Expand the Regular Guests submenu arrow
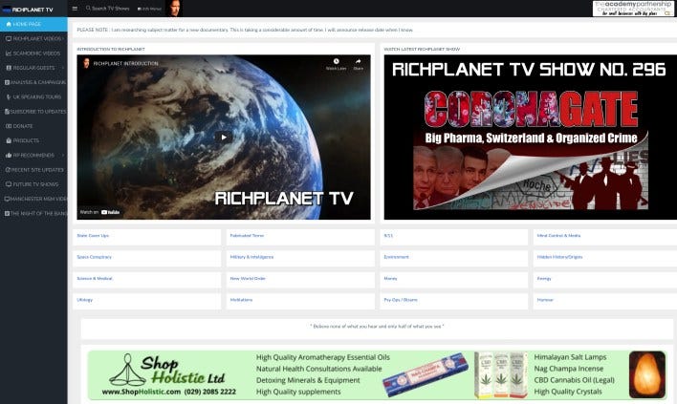Viewport: 677px width, 404px height. coord(63,68)
